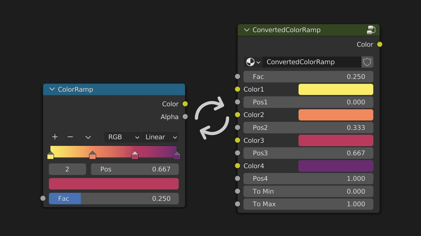Click the ColorRamp Fac input socket
The height and width of the screenshot is (236, 421).
click(43, 198)
